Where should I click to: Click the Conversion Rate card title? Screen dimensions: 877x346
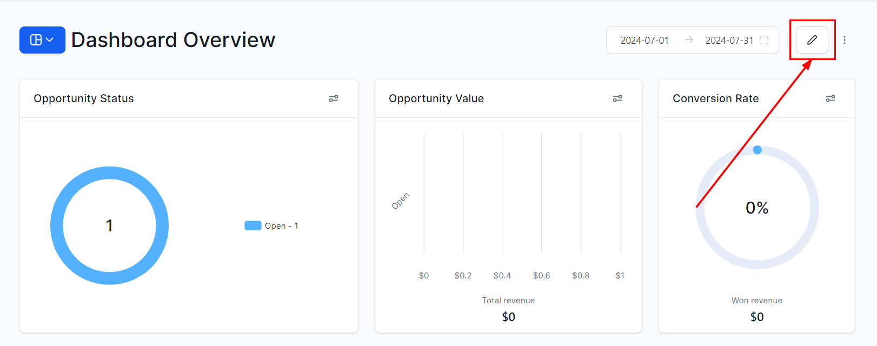pos(716,98)
